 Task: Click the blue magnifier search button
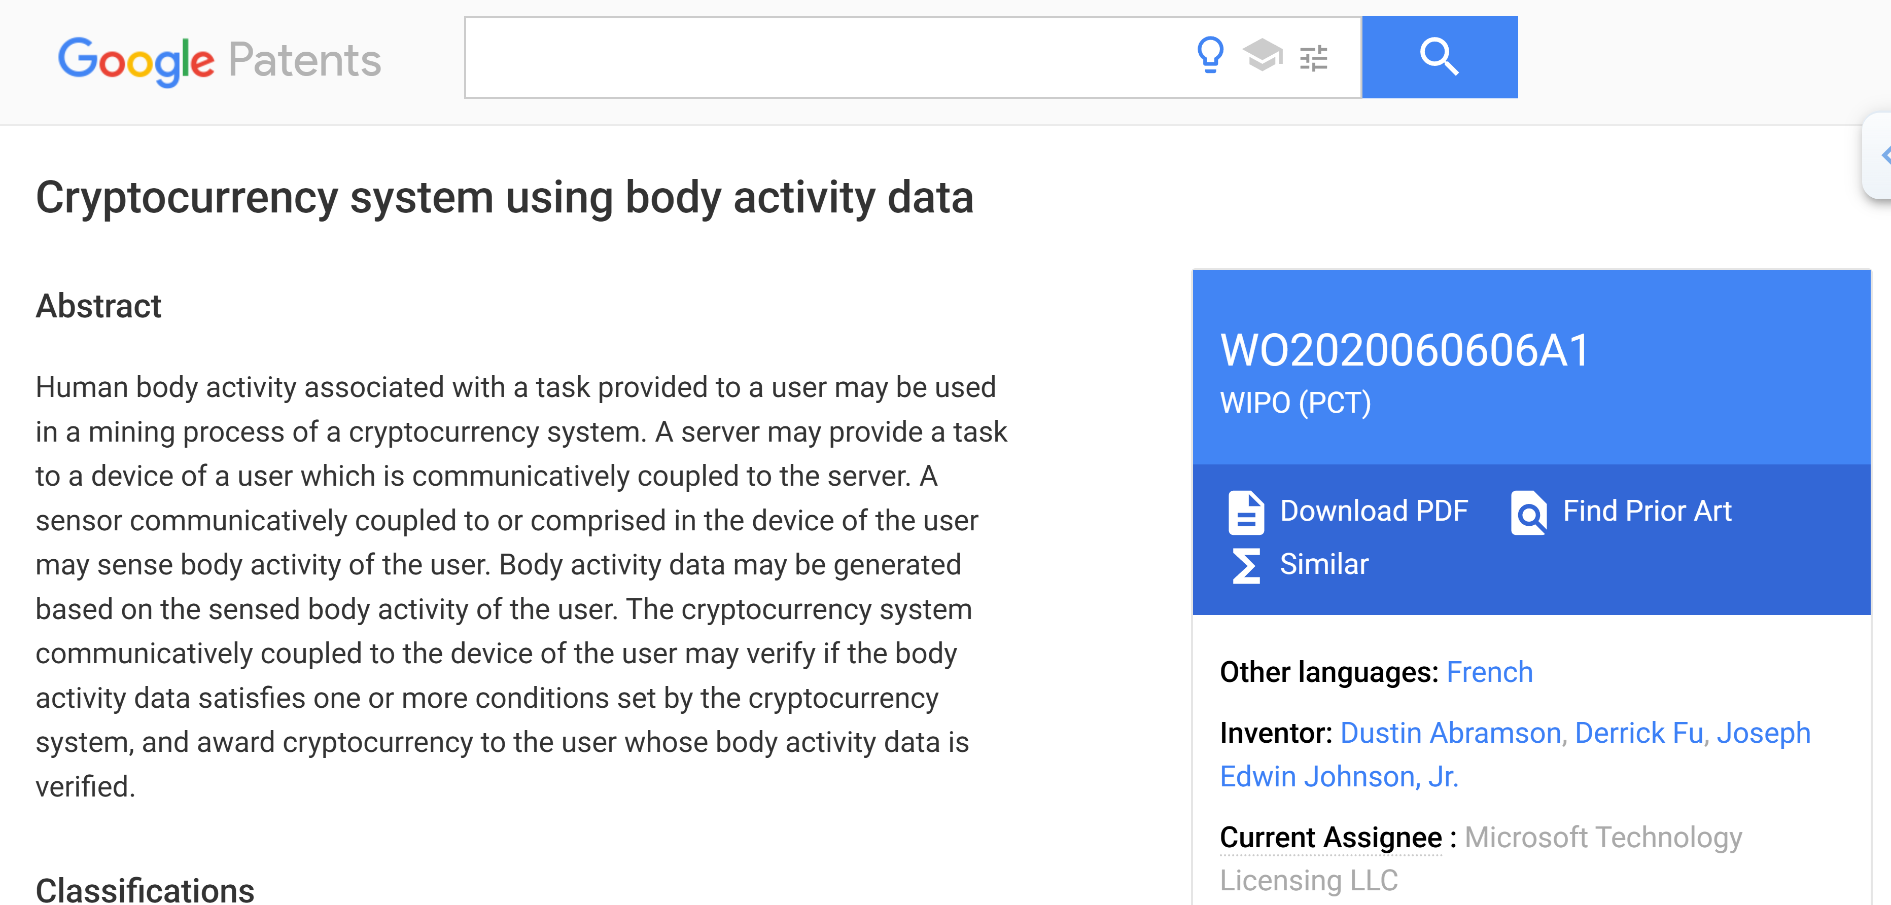click(1439, 57)
